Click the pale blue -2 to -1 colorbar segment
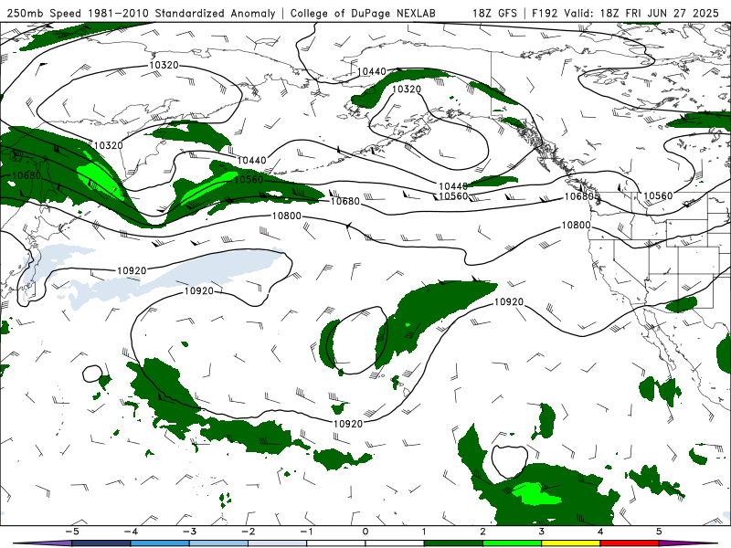 click(x=278, y=543)
